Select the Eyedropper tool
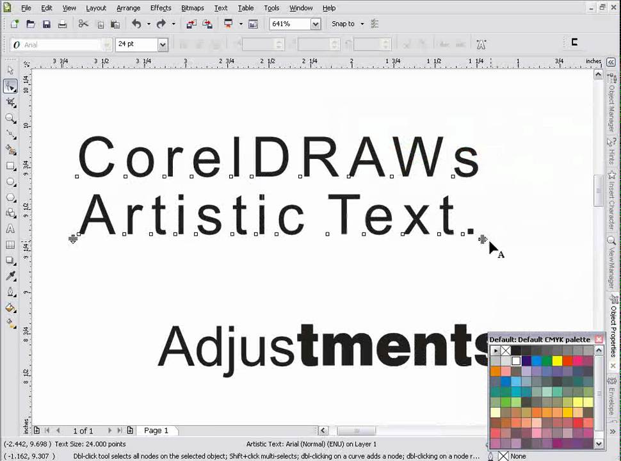 click(10, 276)
